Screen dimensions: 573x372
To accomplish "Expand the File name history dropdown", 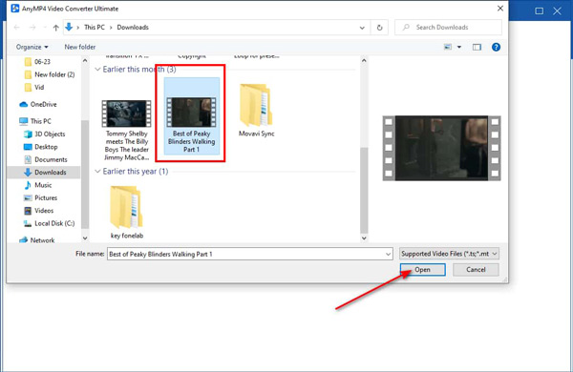I will 388,254.
